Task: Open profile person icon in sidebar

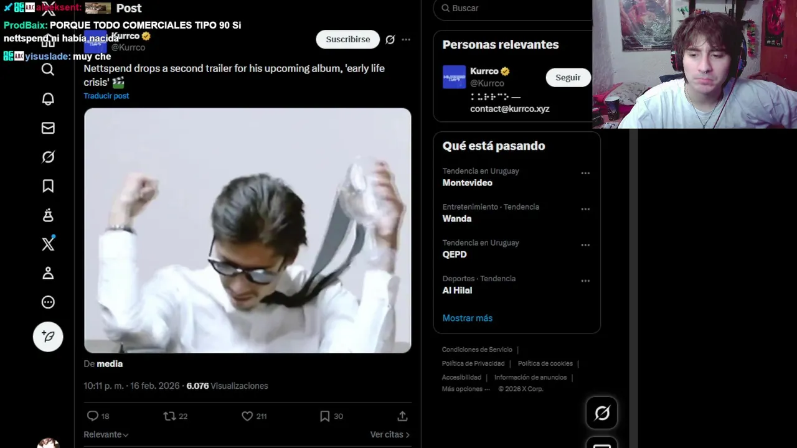Action: [48, 273]
